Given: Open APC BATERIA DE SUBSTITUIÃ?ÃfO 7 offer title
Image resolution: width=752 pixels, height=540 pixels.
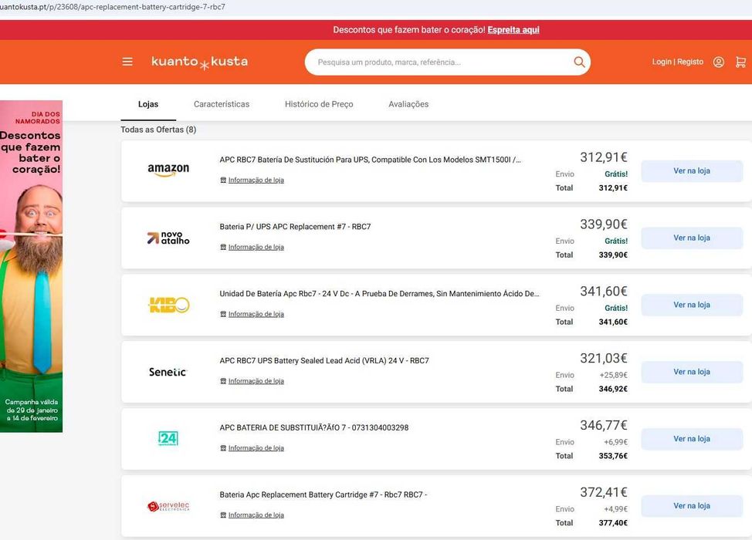Looking at the screenshot, I should click(x=314, y=427).
